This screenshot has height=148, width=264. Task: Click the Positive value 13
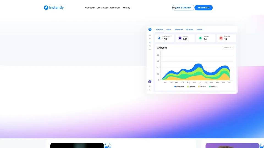226,39
